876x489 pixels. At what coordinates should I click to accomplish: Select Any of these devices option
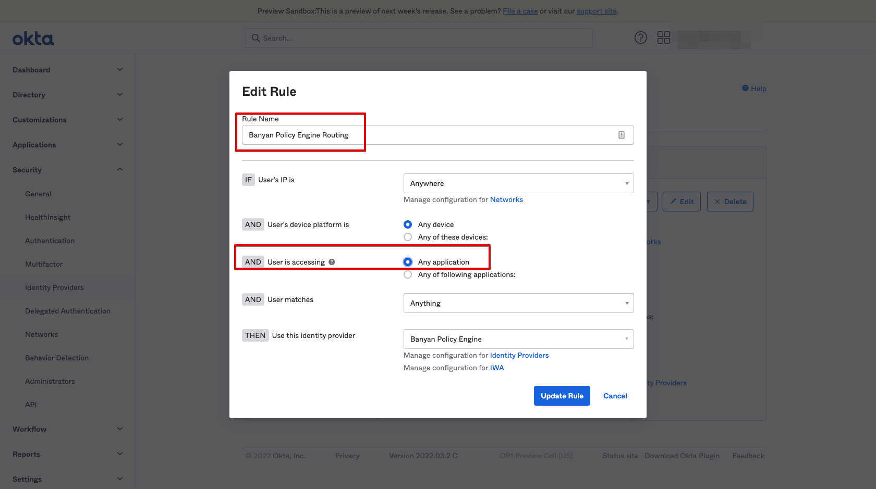click(x=408, y=237)
